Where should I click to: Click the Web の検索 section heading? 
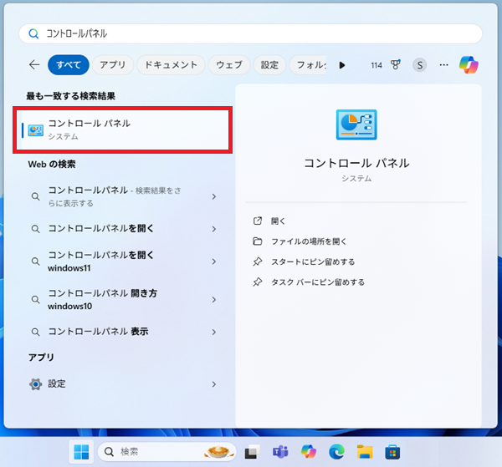coord(52,165)
